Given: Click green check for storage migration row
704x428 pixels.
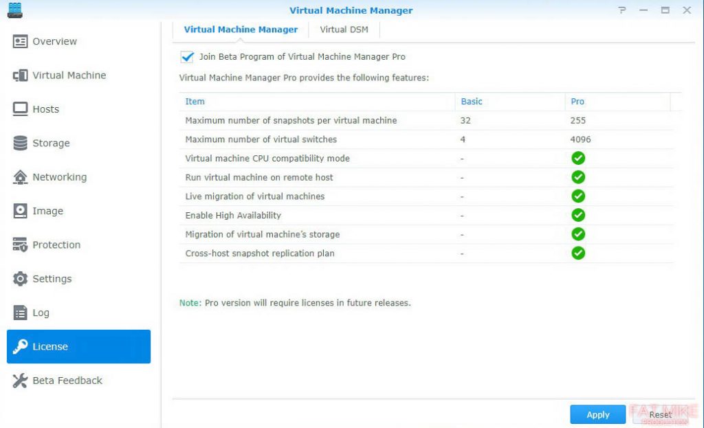Looking at the screenshot, I should pyautogui.click(x=578, y=234).
